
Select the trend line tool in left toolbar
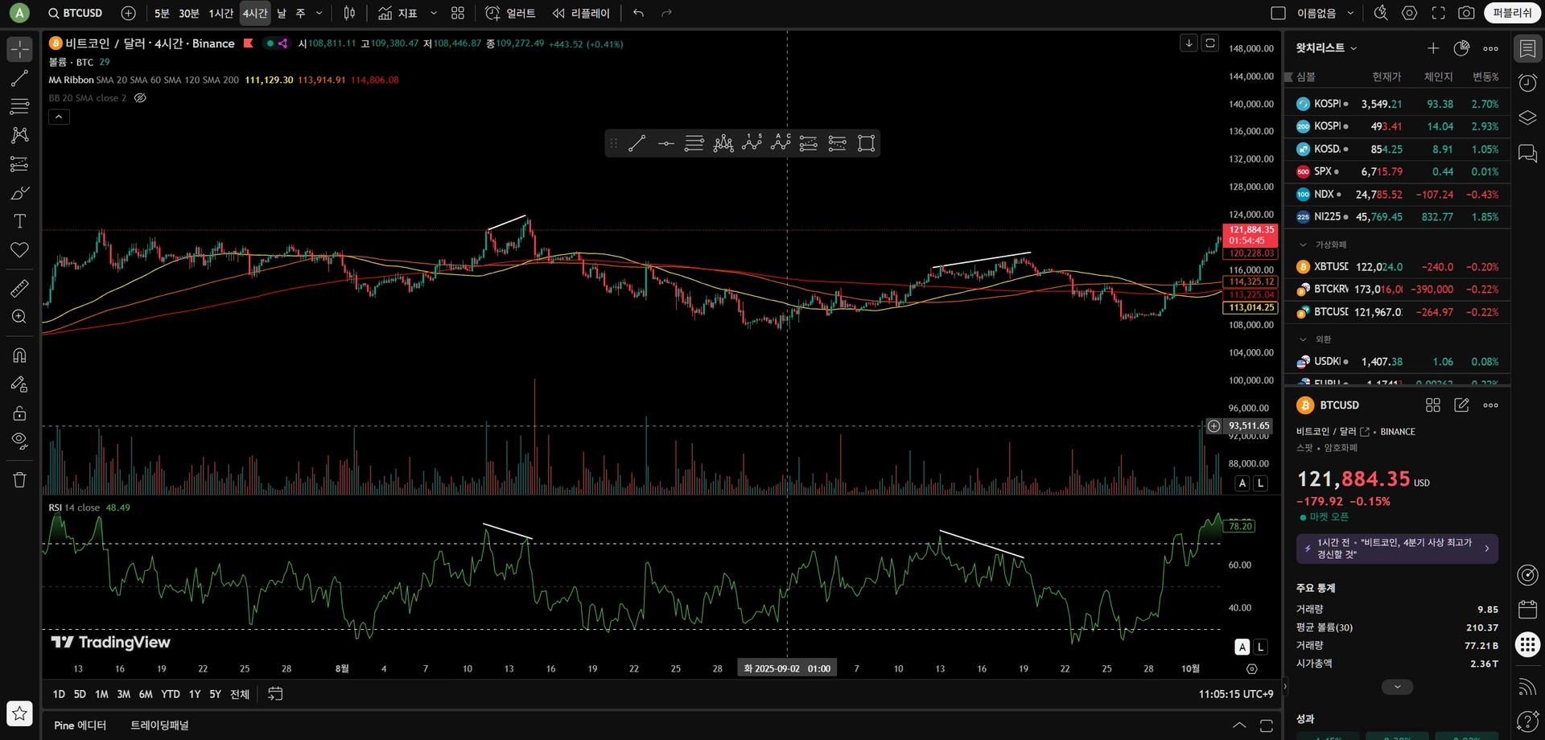(19, 78)
